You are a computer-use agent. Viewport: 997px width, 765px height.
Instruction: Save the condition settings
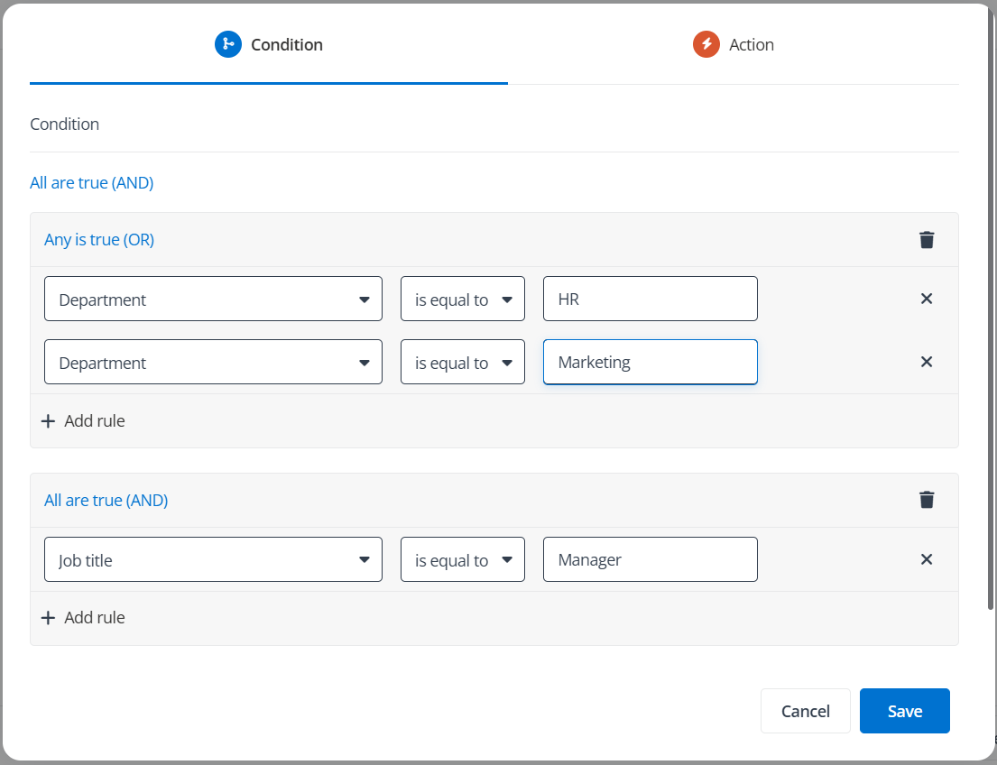(904, 711)
